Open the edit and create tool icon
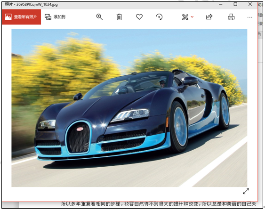The image size is (265, 211). tap(185, 17)
